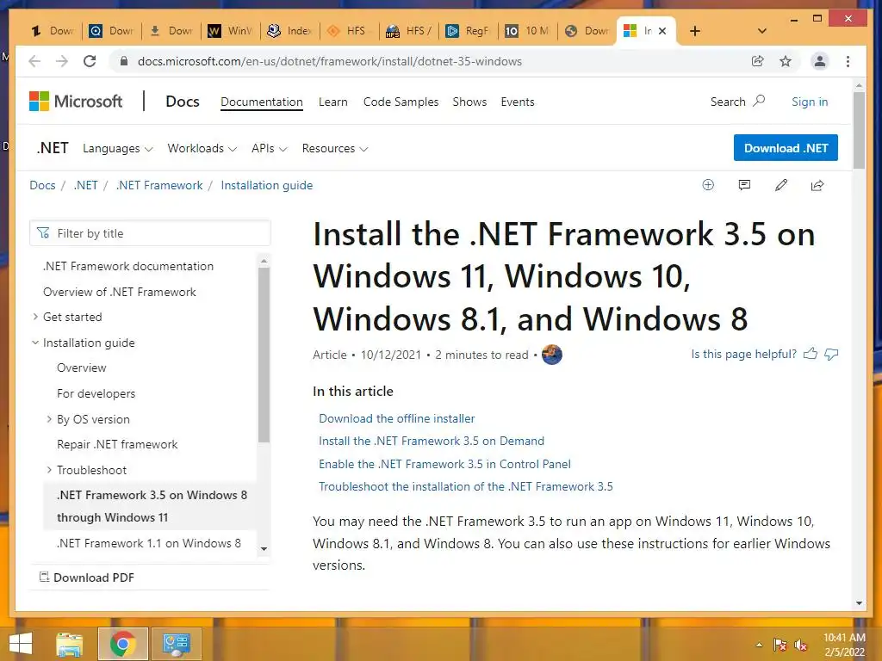Image resolution: width=882 pixels, height=661 pixels.
Task: Click the Search magnifier in Docs header
Action: [x=760, y=102]
